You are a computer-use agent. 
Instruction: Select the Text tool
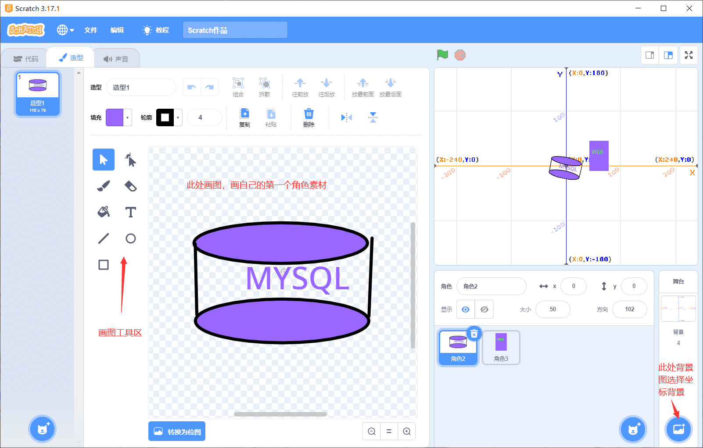point(130,212)
